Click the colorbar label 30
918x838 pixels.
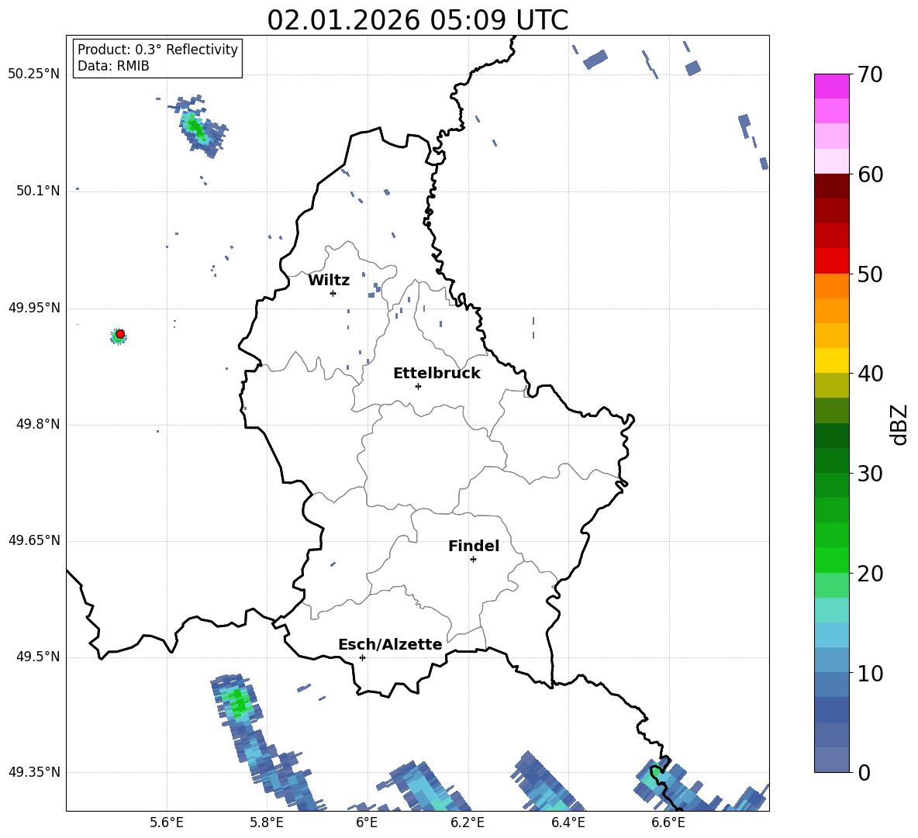tap(870, 474)
